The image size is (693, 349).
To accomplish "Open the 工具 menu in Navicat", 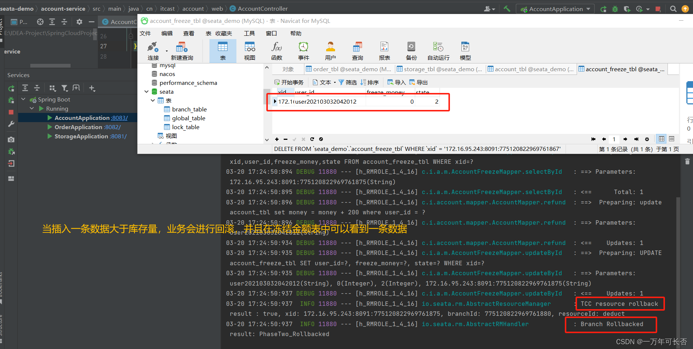I will click(x=249, y=33).
